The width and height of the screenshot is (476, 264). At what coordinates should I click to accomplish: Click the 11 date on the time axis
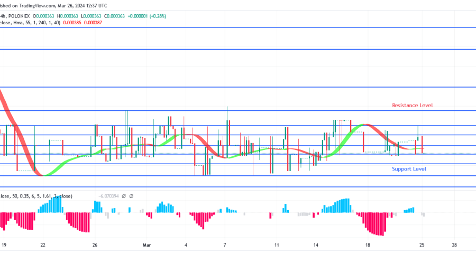277,246
